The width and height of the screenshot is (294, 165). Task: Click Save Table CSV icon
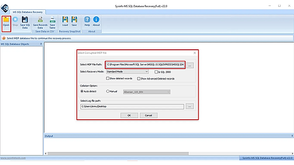52,19
